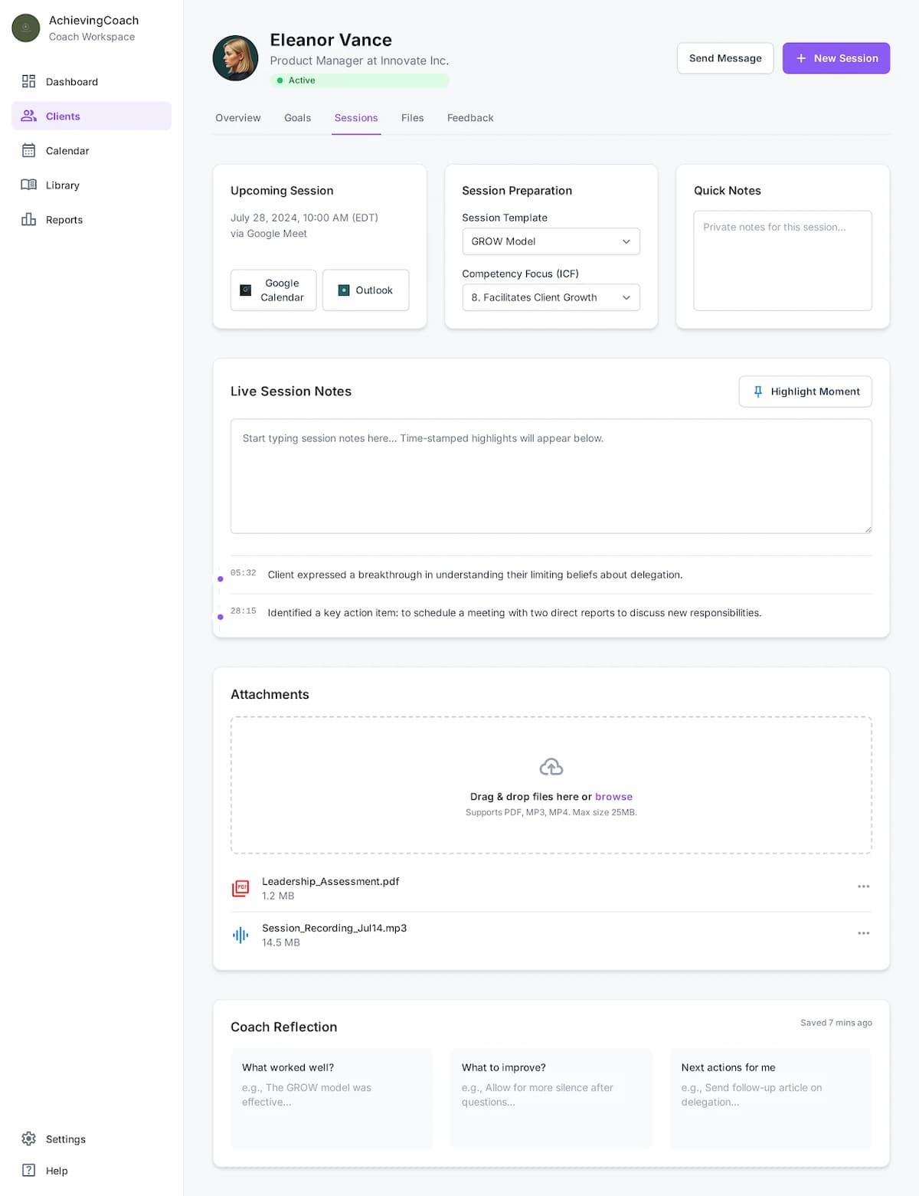Screen dimensions: 919x1196
Task: Switch to the Goals tab
Action: coord(297,118)
